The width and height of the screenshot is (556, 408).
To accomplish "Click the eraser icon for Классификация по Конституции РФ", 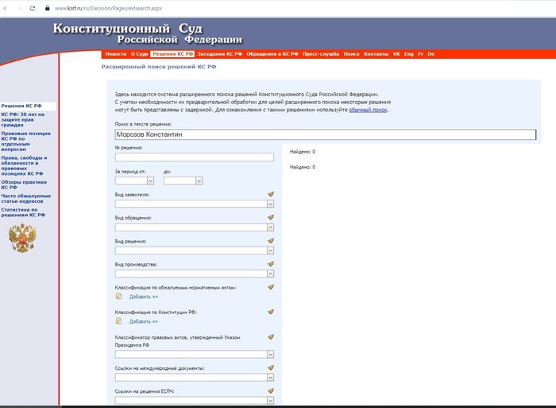I will tap(271, 312).
